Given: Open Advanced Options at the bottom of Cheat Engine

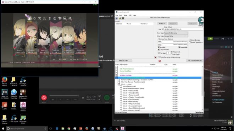Looking at the screenshot, I should coord(121,112).
